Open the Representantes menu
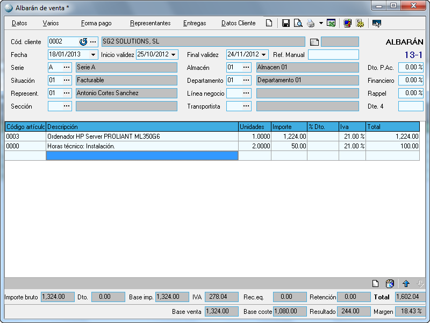This screenshot has width=430, height=323. pos(150,23)
